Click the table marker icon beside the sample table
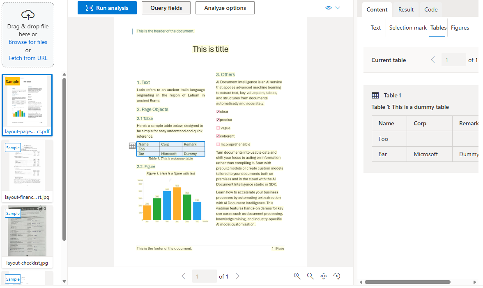 132,146
